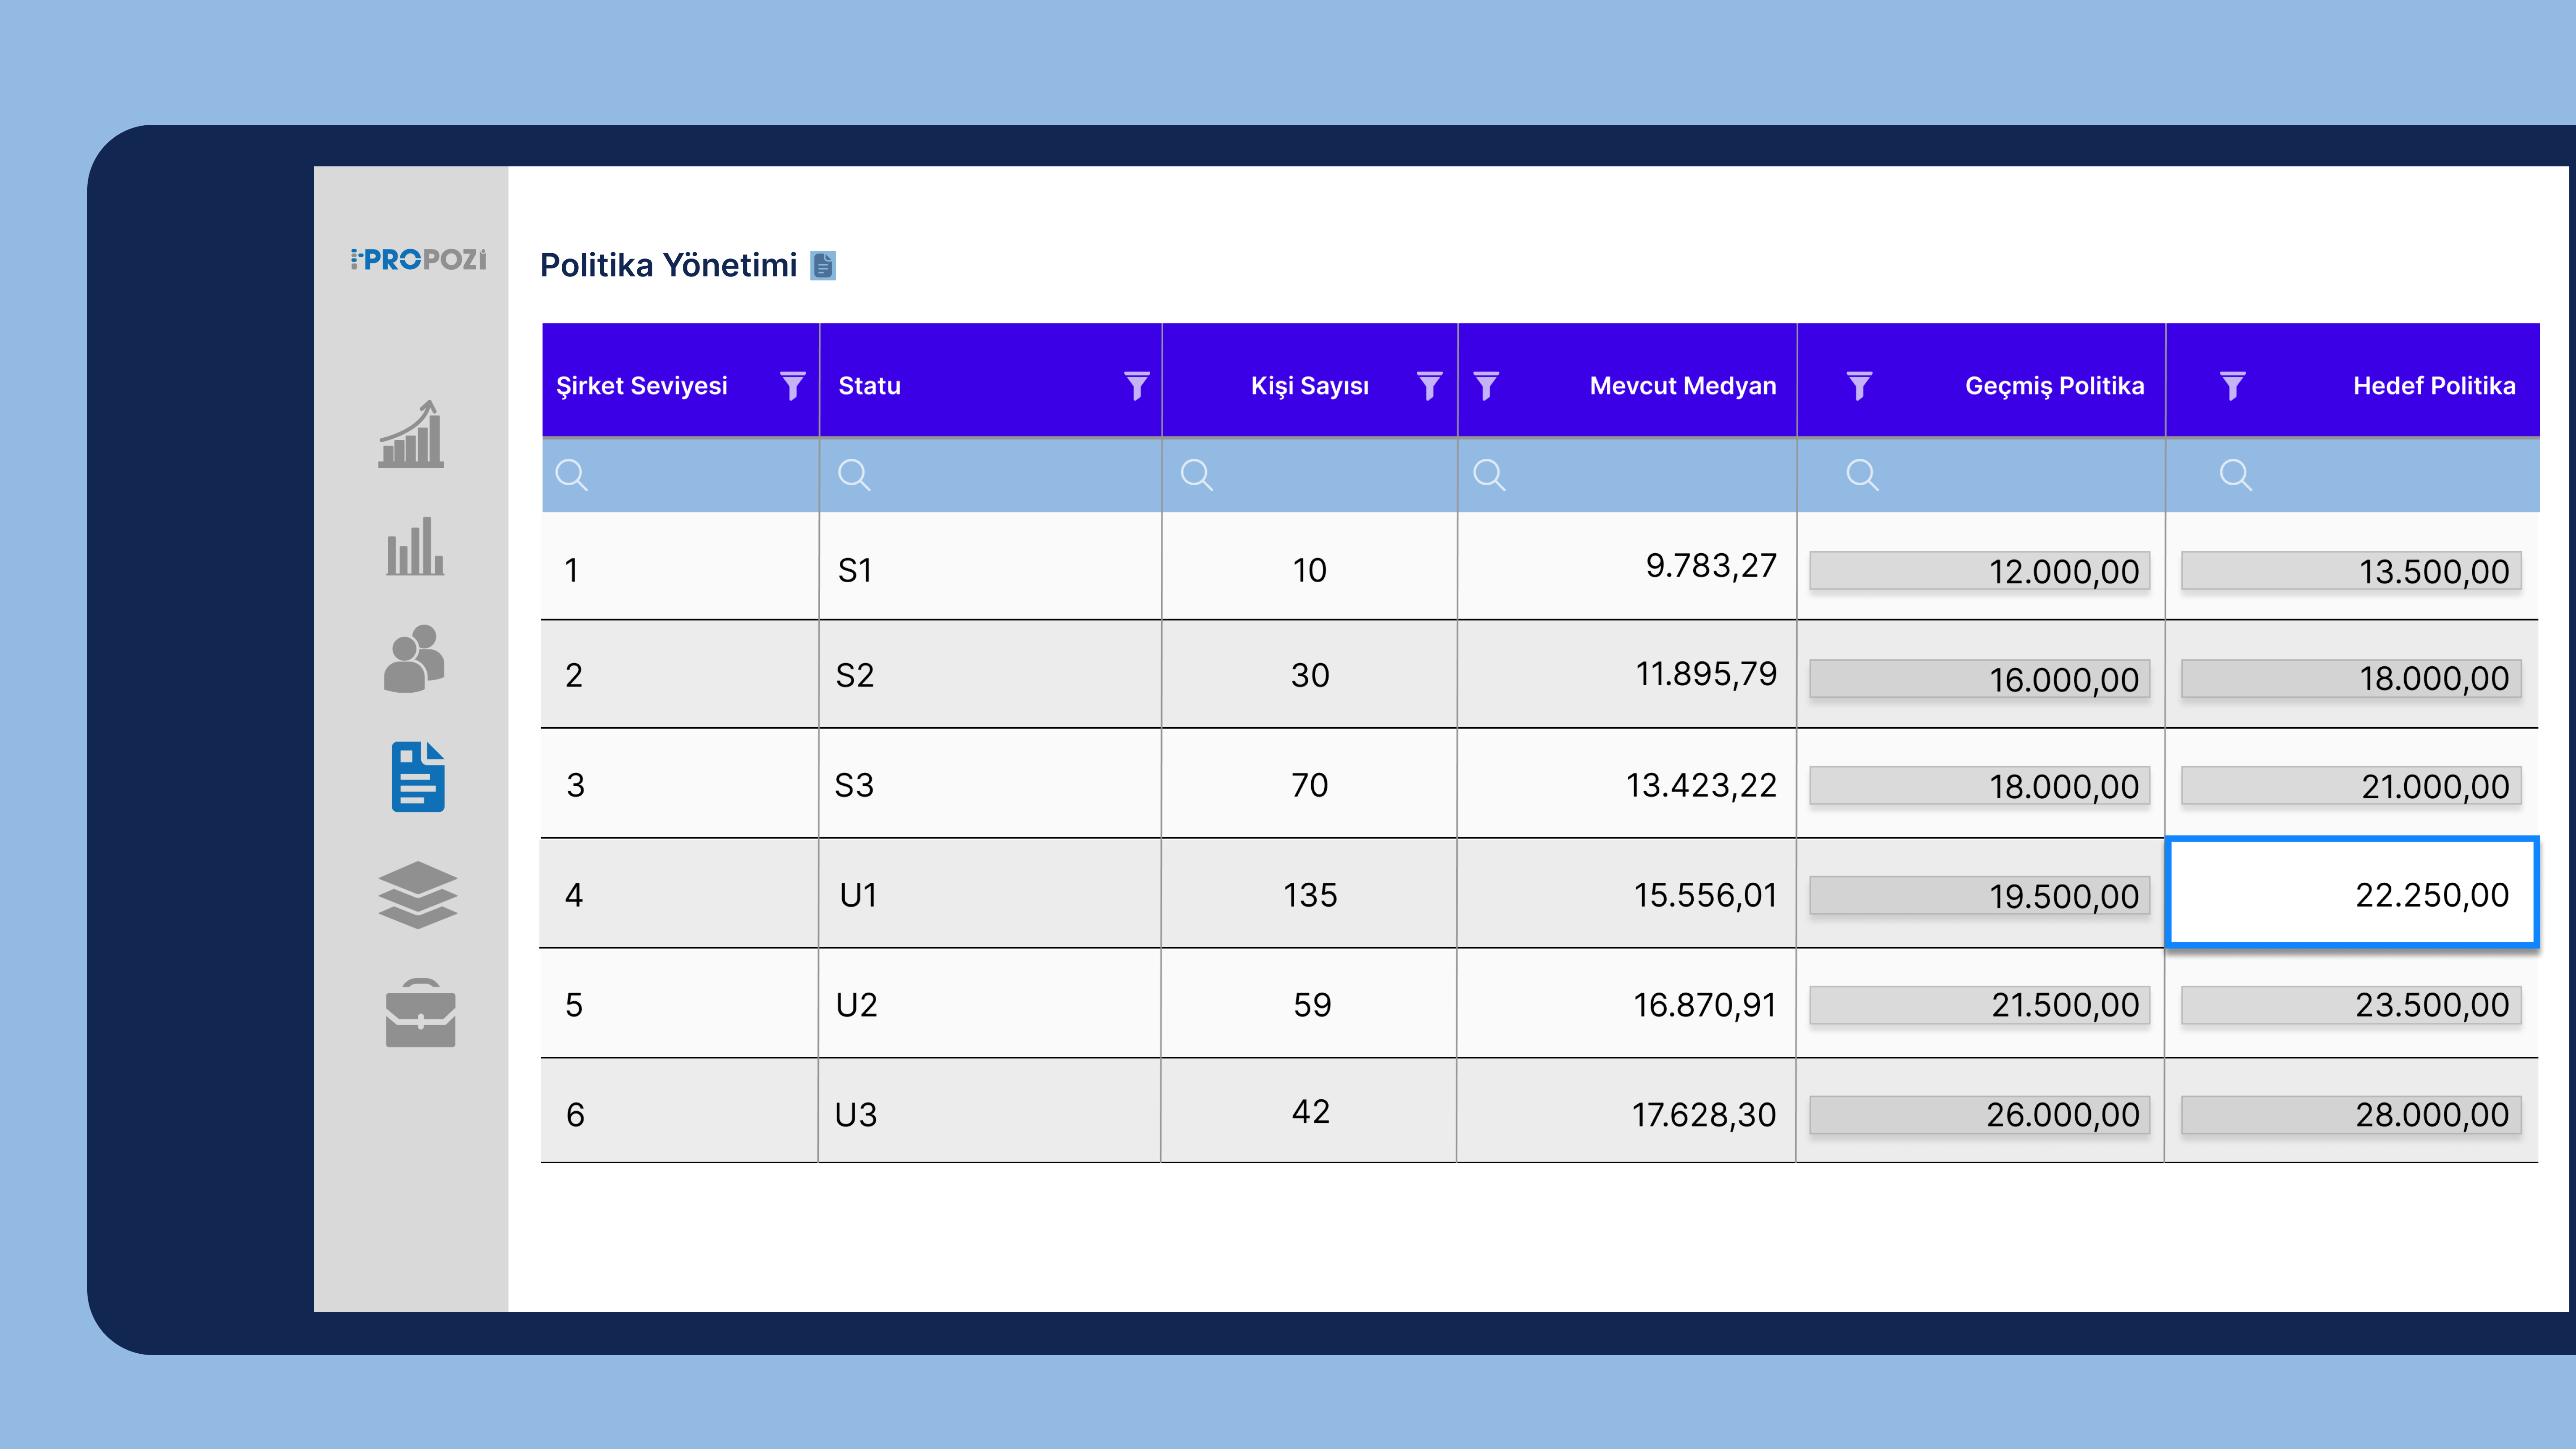Edit Geçmiş Politika value 26.000,00

tap(1979, 1115)
